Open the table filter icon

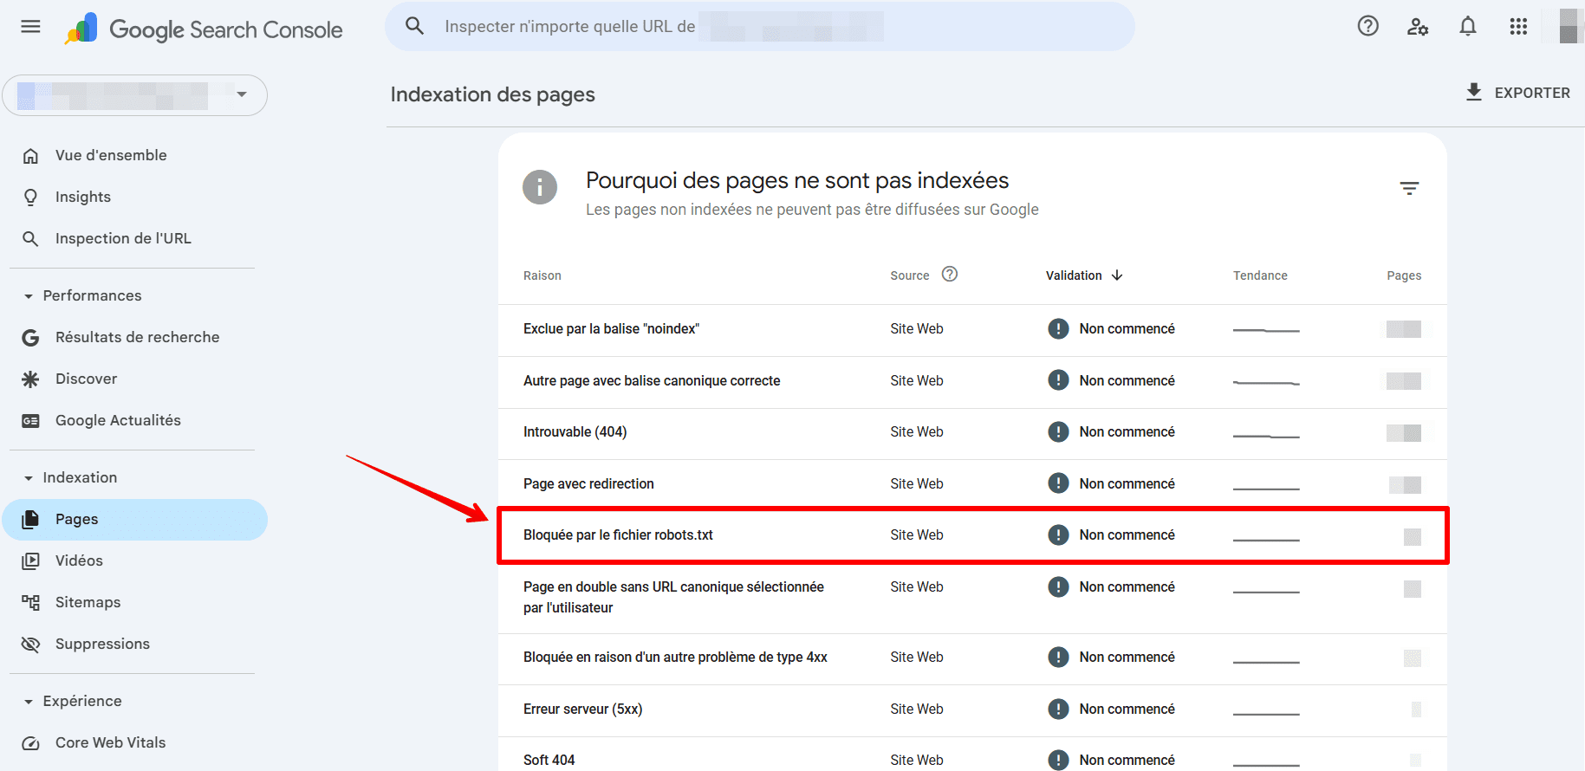click(x=1409, y=188)
